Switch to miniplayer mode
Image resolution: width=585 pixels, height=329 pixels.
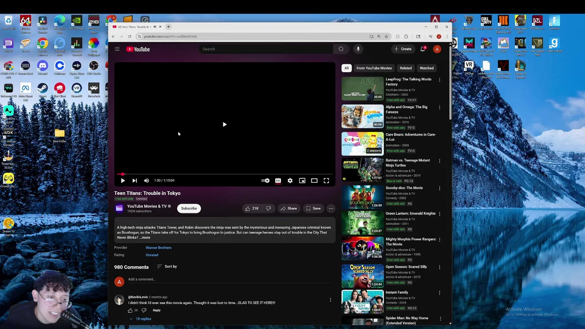pyautogui.click(x=302, y=180)
